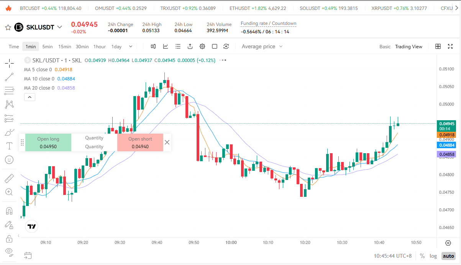
Task: Open the chart indicators button
Action: pyautogui.click(x=166, y=46)
